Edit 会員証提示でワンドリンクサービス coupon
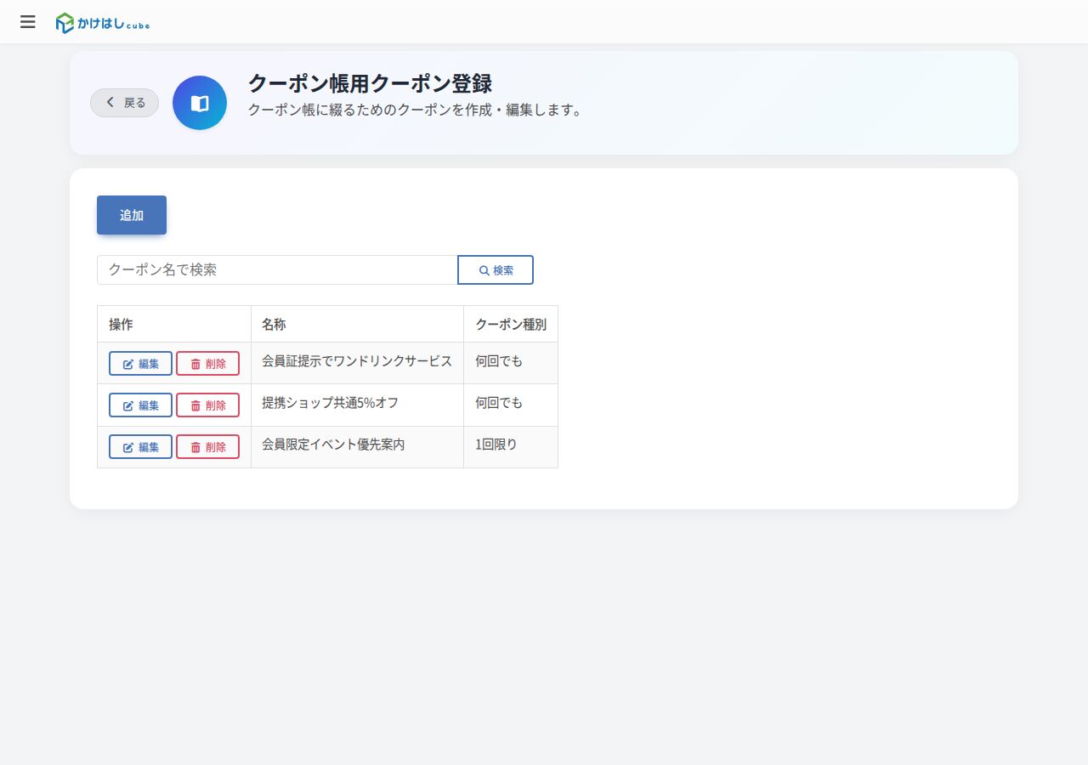The width and height of the screenshot is (1088, 765). pos(140,363)
